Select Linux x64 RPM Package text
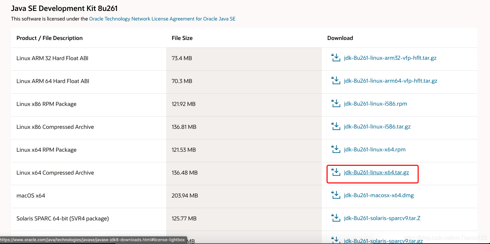Viewport: 490px width, 244px height. point(47,150)
